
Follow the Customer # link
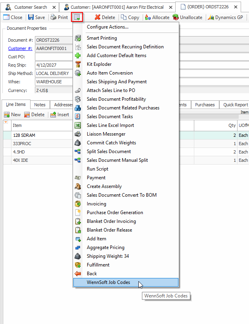(x=20, y=48)
